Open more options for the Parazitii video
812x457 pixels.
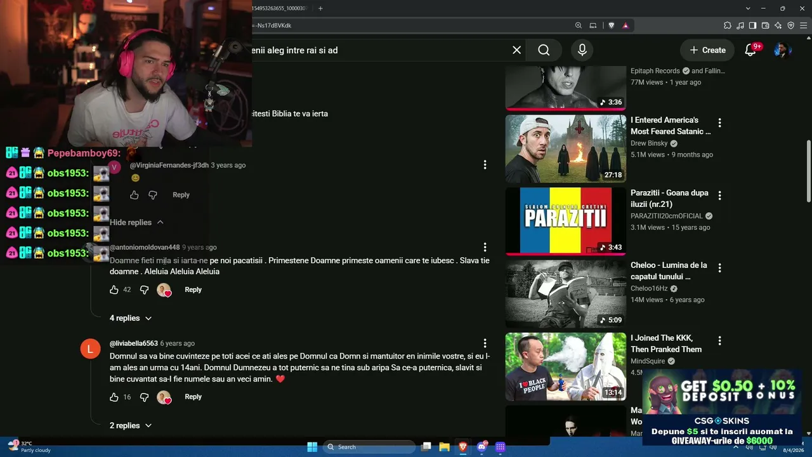click(719, 195)
